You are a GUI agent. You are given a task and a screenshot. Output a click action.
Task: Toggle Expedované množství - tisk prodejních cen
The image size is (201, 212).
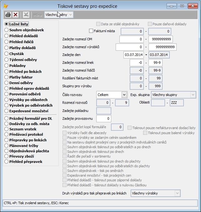point(65,175)
